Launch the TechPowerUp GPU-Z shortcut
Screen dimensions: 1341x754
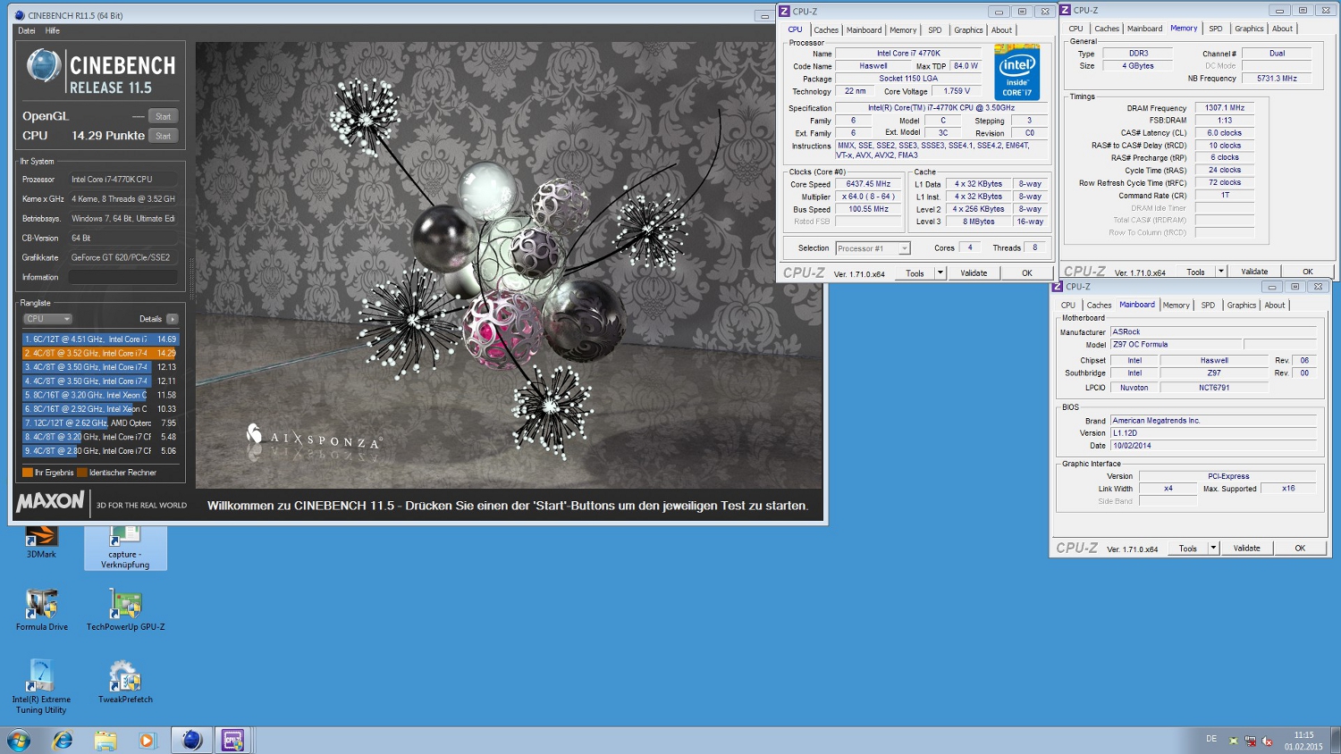(125, 610)
